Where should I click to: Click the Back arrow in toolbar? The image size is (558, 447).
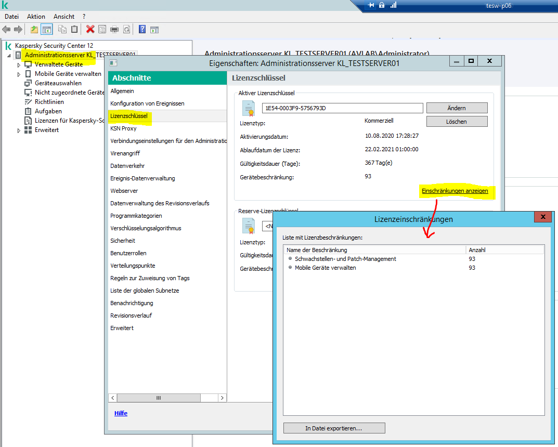click(6, 30)
